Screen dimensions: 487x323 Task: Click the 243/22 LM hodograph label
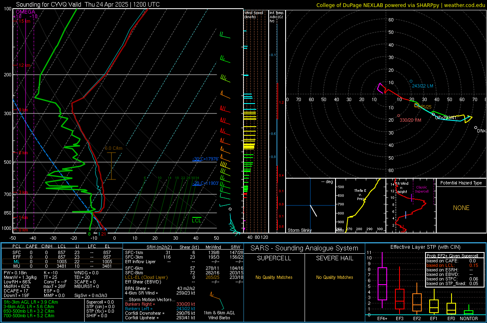[422, 86]
